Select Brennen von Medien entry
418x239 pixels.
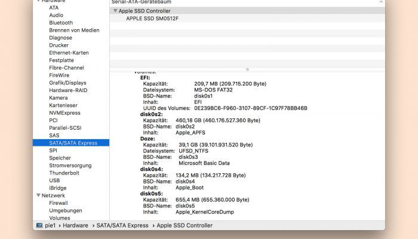pyautogui.click(x=74, y=30)
